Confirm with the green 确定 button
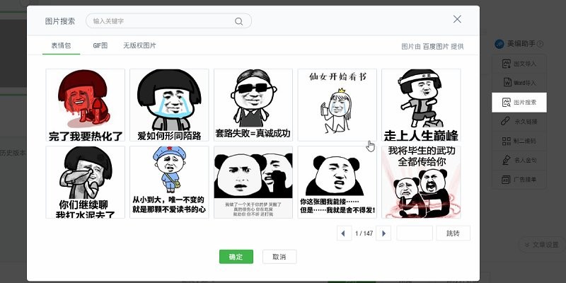566x283 pixels. 236,257
